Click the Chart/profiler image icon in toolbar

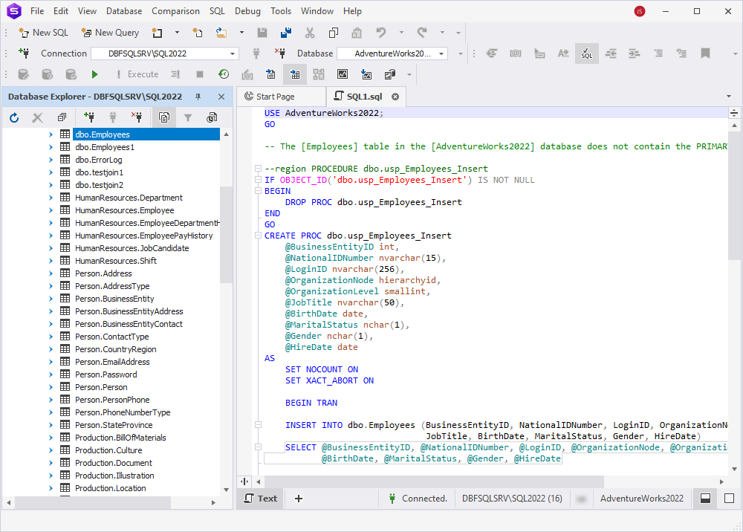click(x=342, y=74)
